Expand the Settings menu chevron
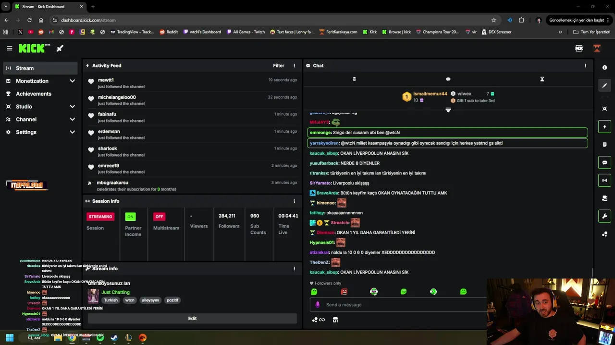Viewport: 615px width, 345px height. point(72,132)
